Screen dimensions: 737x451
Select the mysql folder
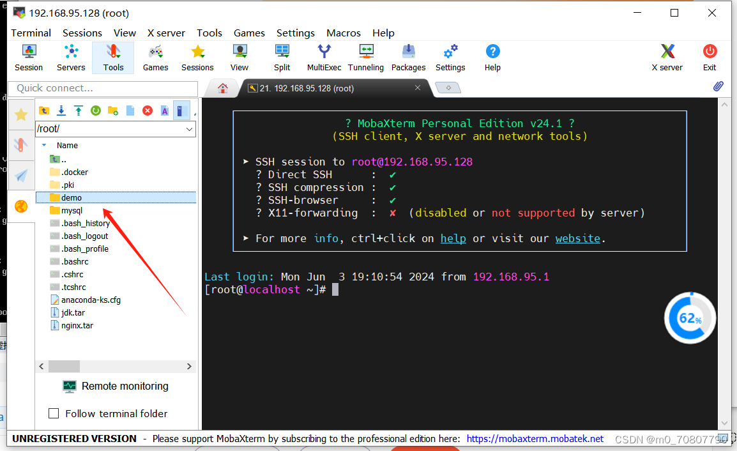click(x=72, y=210)
